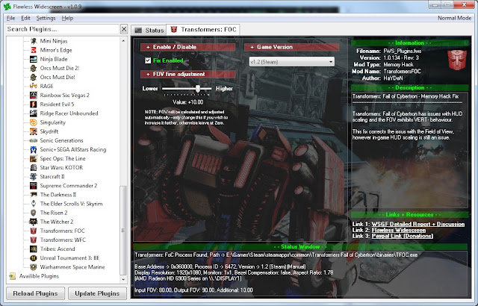Switch to the Status tab
Viewport: 478px width, 306px height.
point(149,30)
